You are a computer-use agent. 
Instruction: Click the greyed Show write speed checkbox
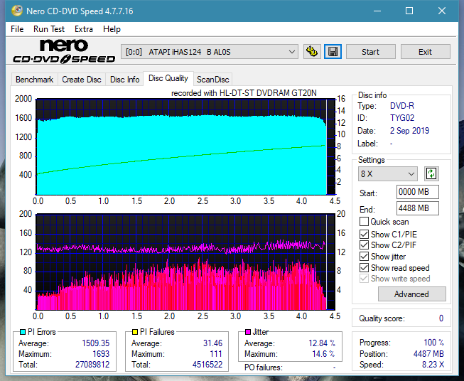(364, 279)
